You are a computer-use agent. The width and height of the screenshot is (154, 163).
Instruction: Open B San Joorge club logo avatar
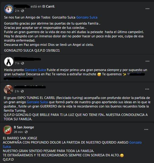(8, 130)
